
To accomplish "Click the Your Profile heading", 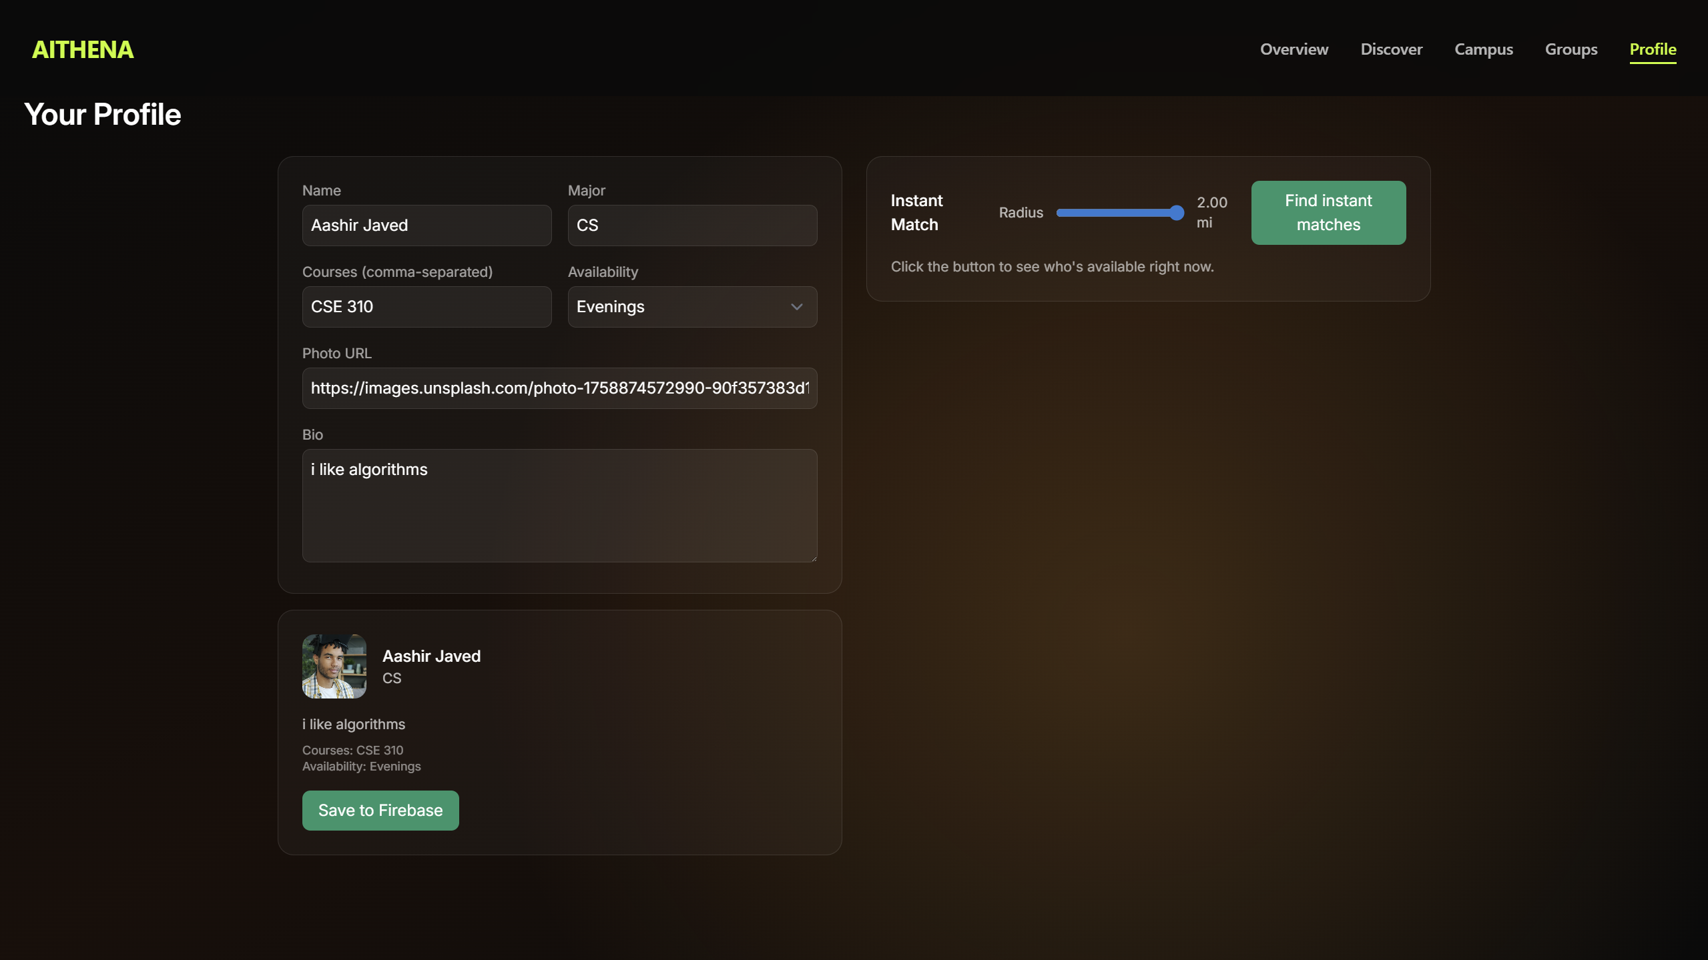I will click(103, 115).
